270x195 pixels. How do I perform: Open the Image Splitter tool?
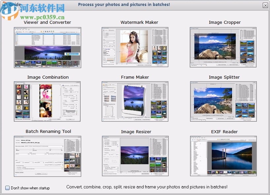pos(223,101)
